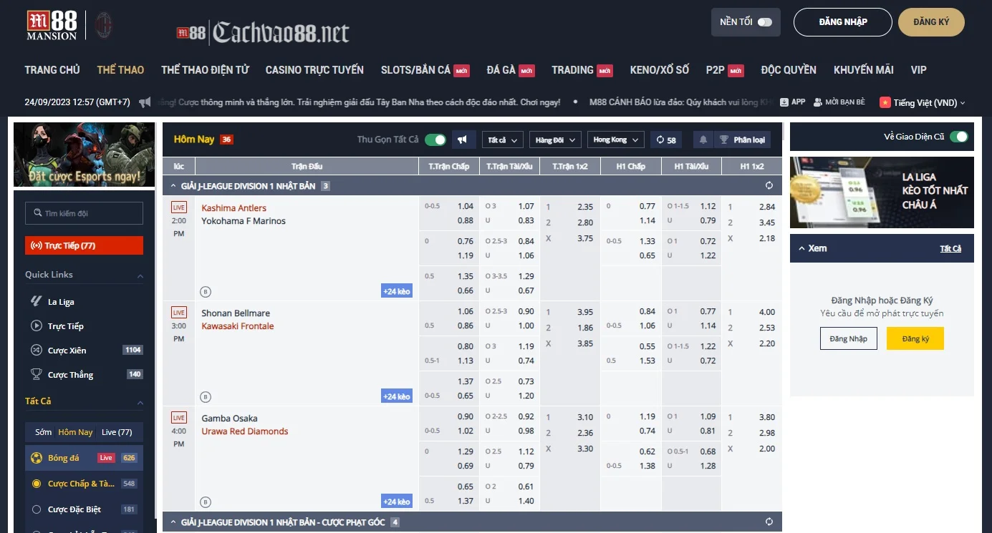
Task: Select the Cược Đặc Biệt radio option
Action: coord(37,509)
